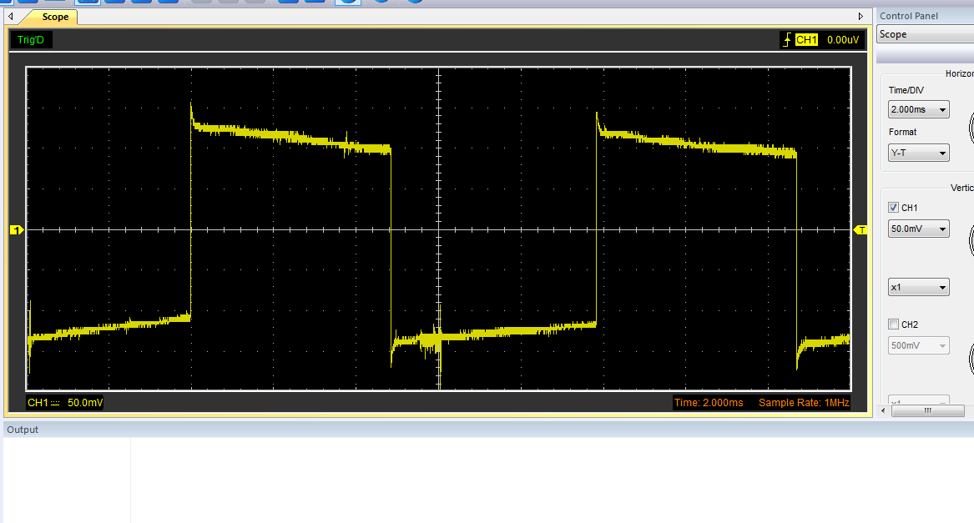Viewport: 974px width, 523px height.
Task: Enable the CH2 channel checkbox
Action: [891, 324]
